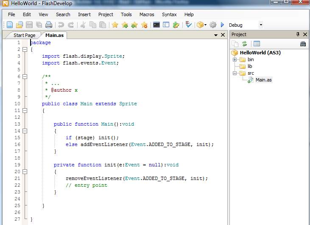Open the command prompt toolbar icon

[x=156, y=25]
